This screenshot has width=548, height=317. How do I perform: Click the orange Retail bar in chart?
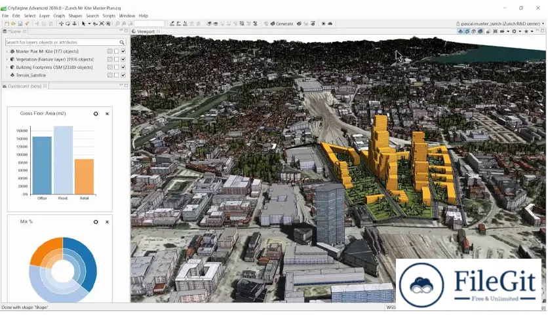pos(84,177)
